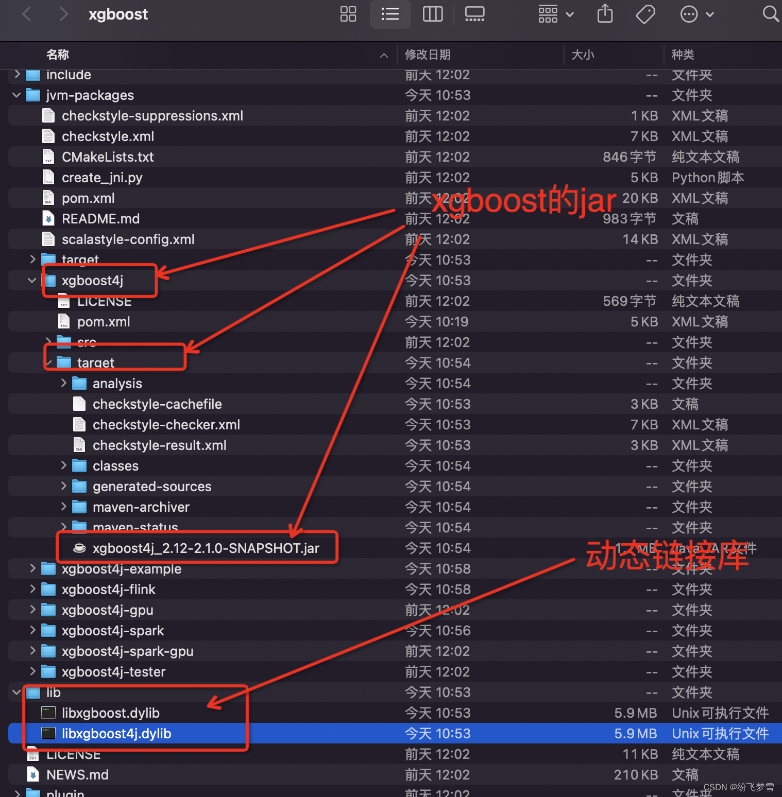Select the xgboost4j-flink folder name

pos(109,590)
